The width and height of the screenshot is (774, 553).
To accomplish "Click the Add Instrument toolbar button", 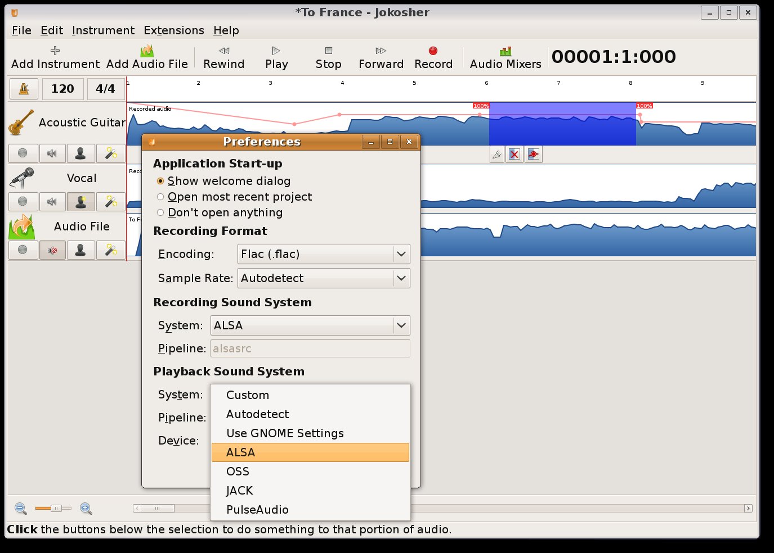I will coord(55,58).
